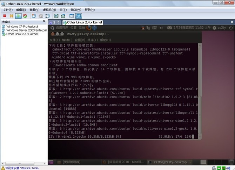Pause the virtual machine with the suspend icon

(x=11, y=16)
